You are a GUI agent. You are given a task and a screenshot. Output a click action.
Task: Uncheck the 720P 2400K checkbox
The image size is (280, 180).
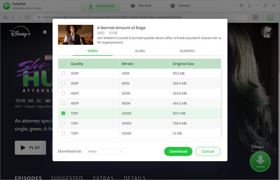(63, 114)
